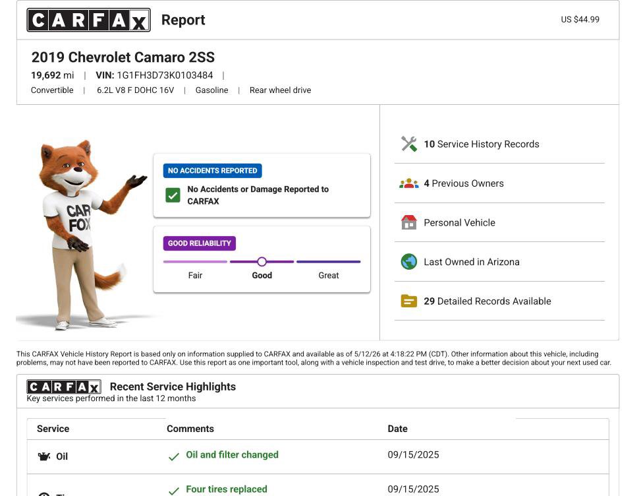
Task: Click the oil can icon in the Oil row
Action: coord(44,456)
